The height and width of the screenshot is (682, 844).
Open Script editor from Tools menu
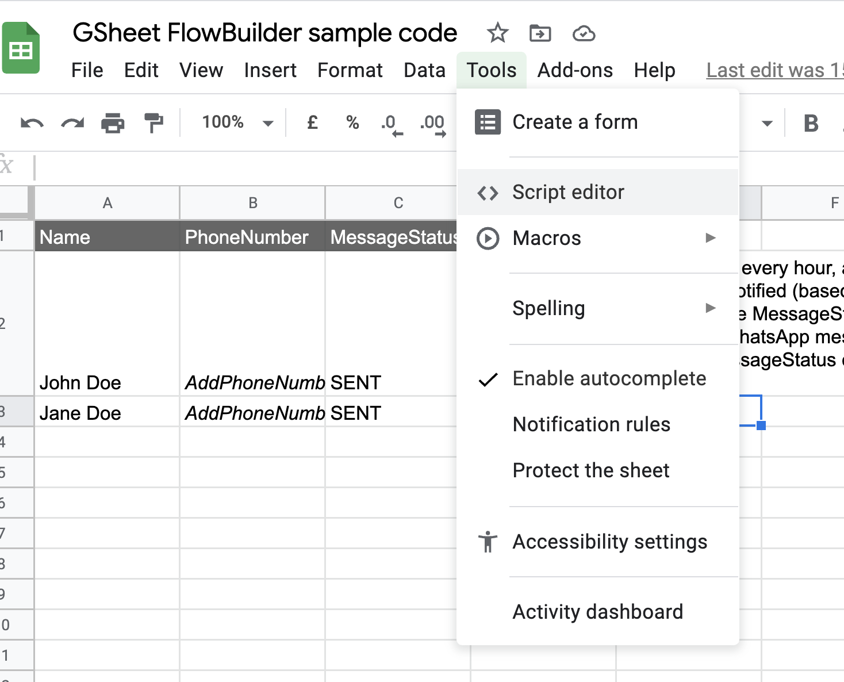tap(568, 192)
